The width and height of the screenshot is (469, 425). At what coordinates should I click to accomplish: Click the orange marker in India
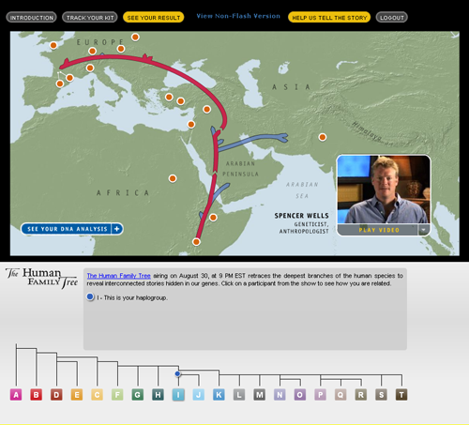pos(323,137)
